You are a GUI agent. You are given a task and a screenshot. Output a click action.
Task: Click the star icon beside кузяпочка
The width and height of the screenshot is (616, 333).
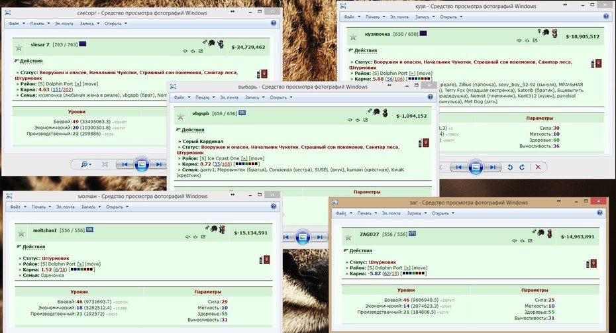353,37
